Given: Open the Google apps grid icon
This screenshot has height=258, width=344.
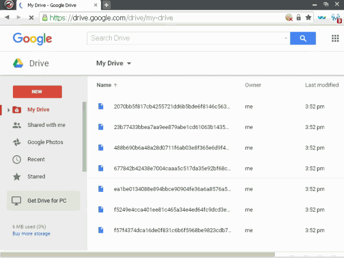Looking at the screenshot, I should (x=335, y=38).
